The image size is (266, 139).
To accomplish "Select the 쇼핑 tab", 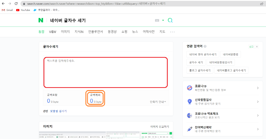I will pos(124,32).
